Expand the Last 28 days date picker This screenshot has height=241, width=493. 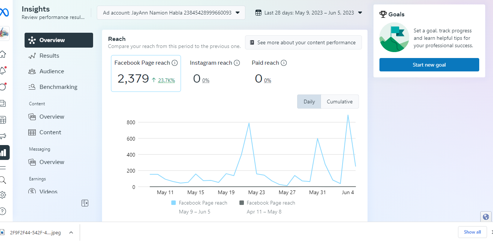point(309,13)
